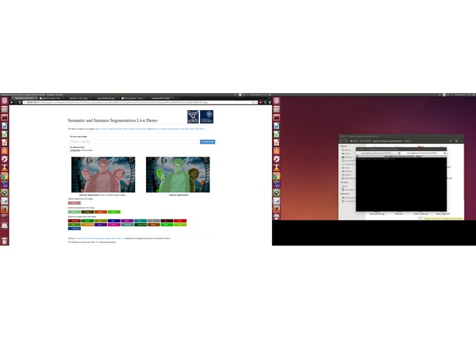Open Ubuntu Software Center in the launcher beside Chrome
Image resolution: width=476 pixels, height=338 pixels.
coord(4,151)
